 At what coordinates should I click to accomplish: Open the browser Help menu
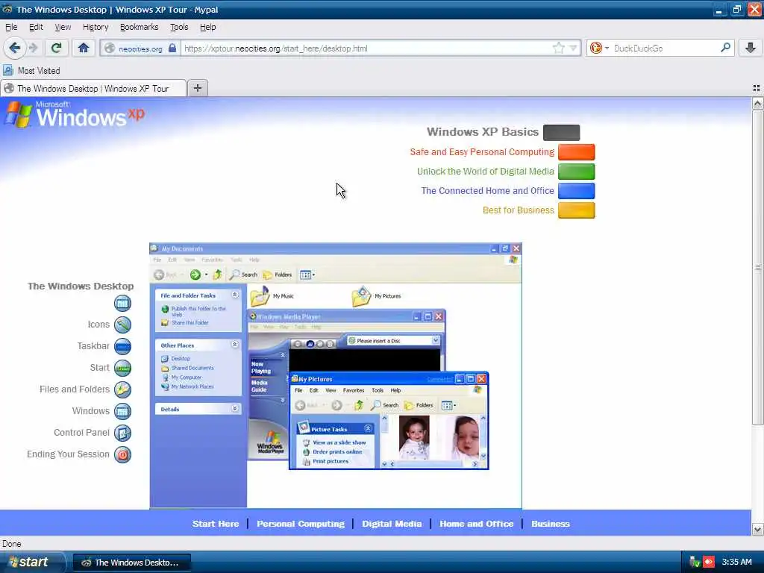pyautogui.click(x=208, y=28)
